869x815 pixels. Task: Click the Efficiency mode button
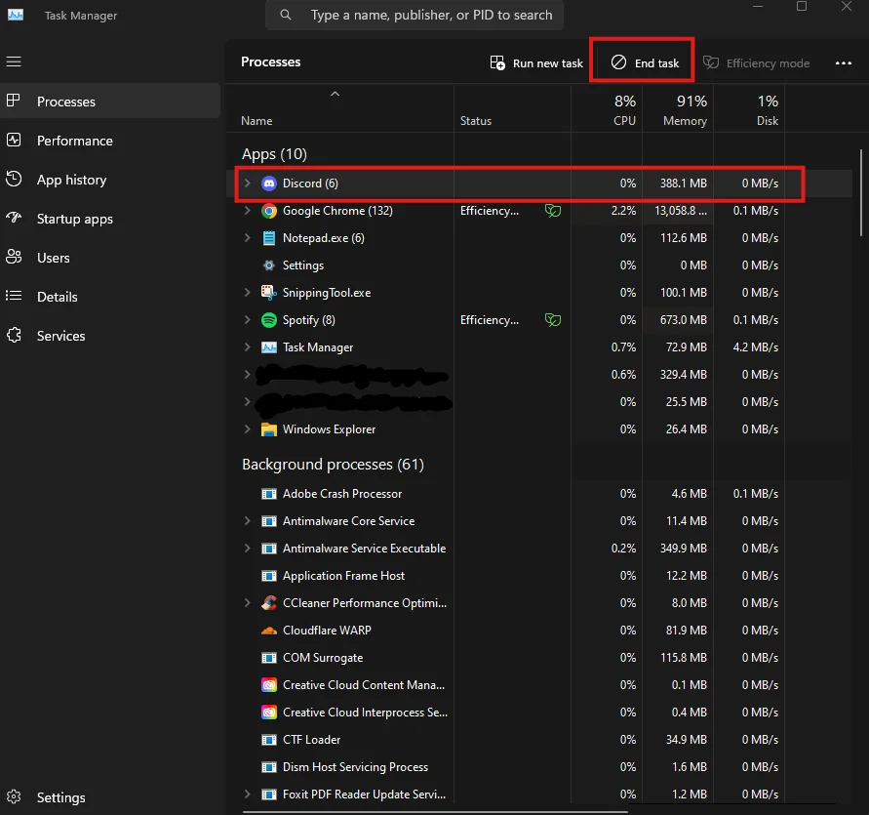click(x=757, y=63)
